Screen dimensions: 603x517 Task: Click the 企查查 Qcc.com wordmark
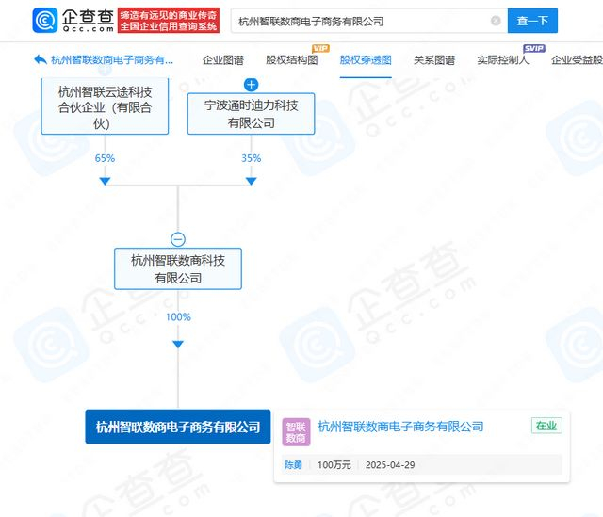88,21
